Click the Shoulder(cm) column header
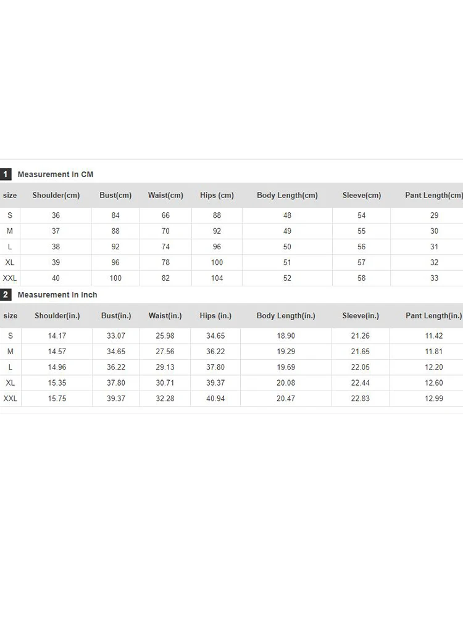This screenshot has width=463, height=617. [x=56, y=196]
